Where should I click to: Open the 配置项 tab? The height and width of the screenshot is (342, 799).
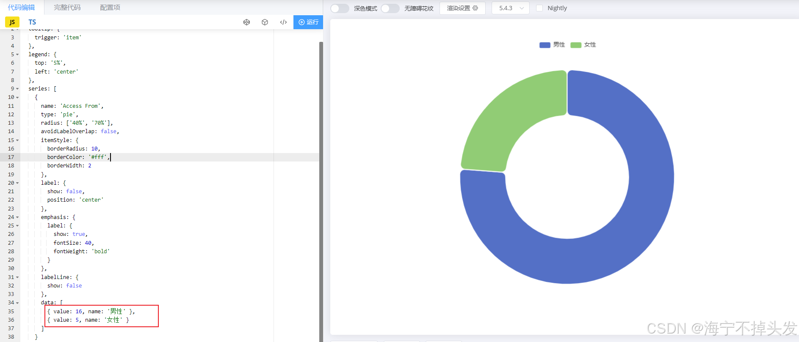[110, 8]
